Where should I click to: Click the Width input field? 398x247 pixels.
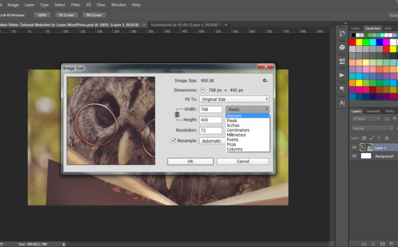[x=211, y=109]
